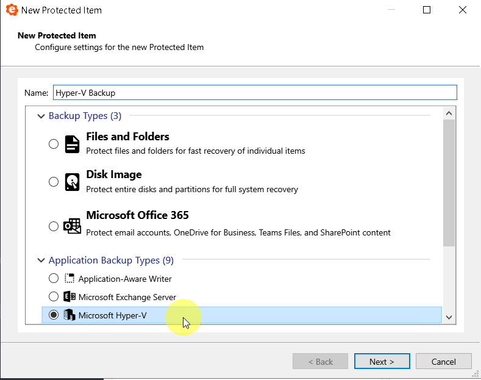Click the Files and Folders document icon

pos(73,144)
